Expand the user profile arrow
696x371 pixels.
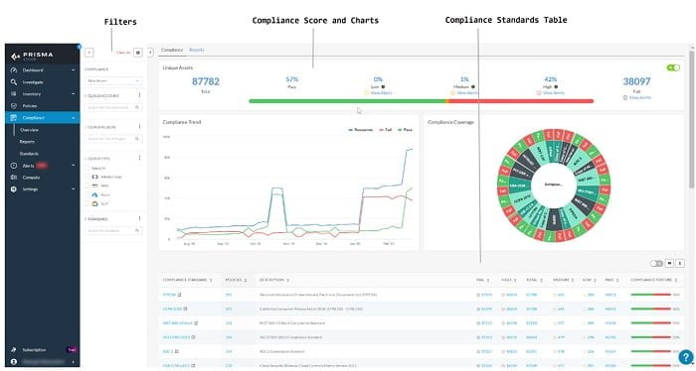pos(74,362)
